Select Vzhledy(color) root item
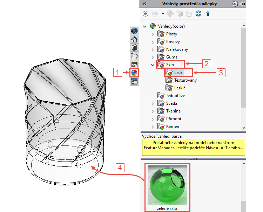The height and width of the screenshot is (212, 263). [171, 26]
